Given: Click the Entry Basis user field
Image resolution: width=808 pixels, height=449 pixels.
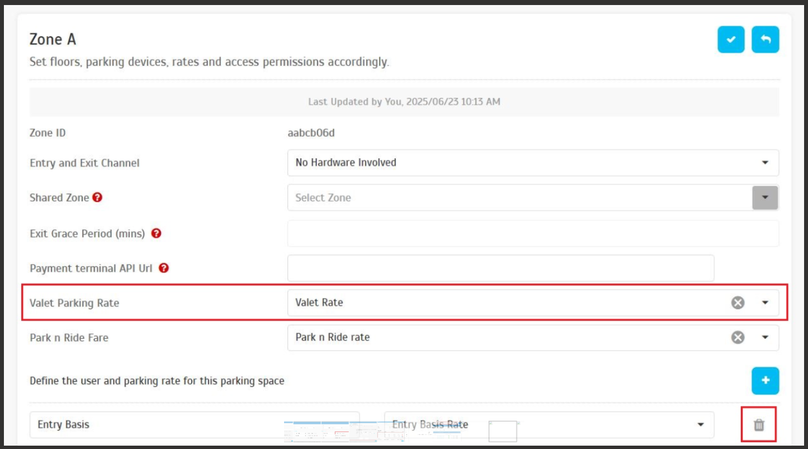Looking at the screenshot, I should coord(157,425).
